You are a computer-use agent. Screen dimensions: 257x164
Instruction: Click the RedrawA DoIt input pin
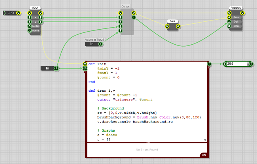point(229,22)
